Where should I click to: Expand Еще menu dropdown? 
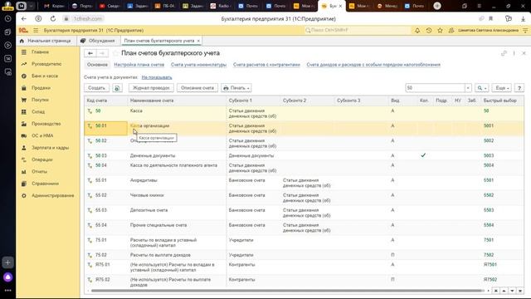pos(501,88)
